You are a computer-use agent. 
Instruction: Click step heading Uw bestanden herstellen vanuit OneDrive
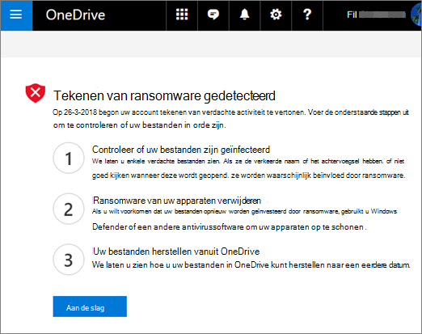(176, 252)
